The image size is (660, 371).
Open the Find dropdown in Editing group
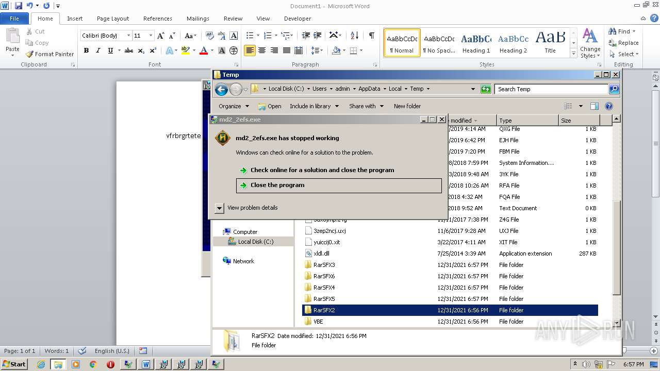point(634,31)
